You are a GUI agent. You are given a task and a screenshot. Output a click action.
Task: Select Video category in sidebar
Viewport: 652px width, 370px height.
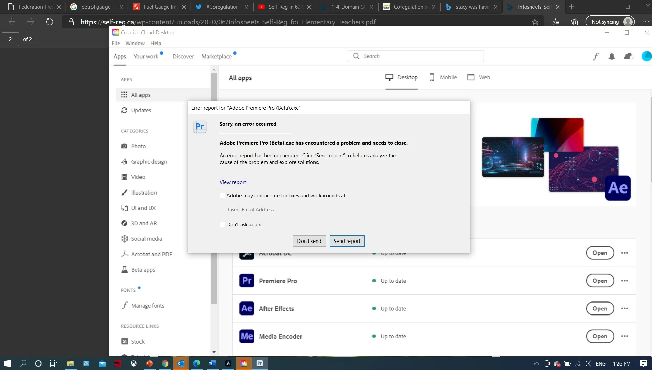click(138, 177)
